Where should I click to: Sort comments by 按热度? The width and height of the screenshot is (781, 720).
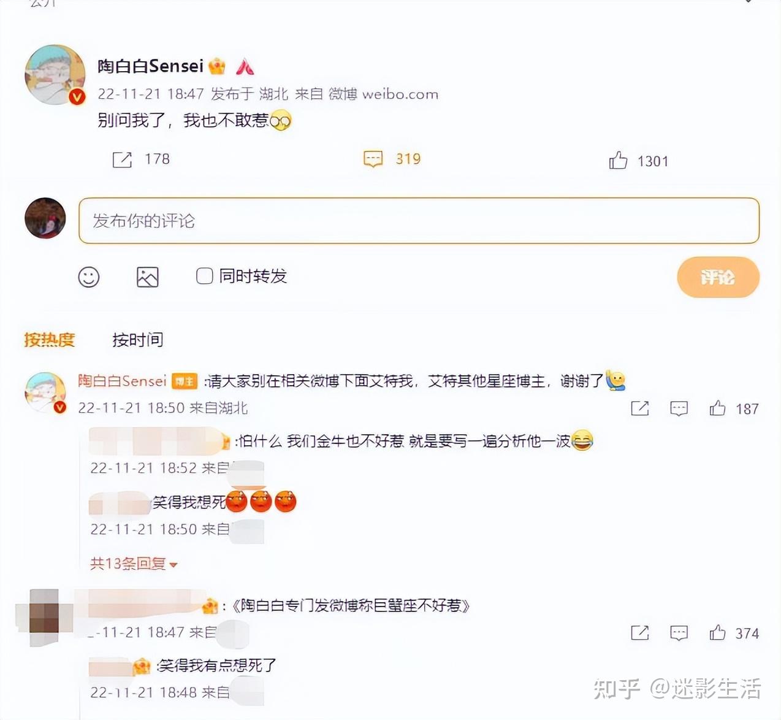coord(50,339)
